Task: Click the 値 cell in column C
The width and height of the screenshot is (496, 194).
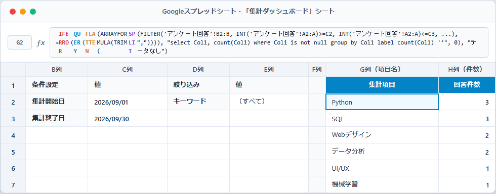Action: coord(128,85)
